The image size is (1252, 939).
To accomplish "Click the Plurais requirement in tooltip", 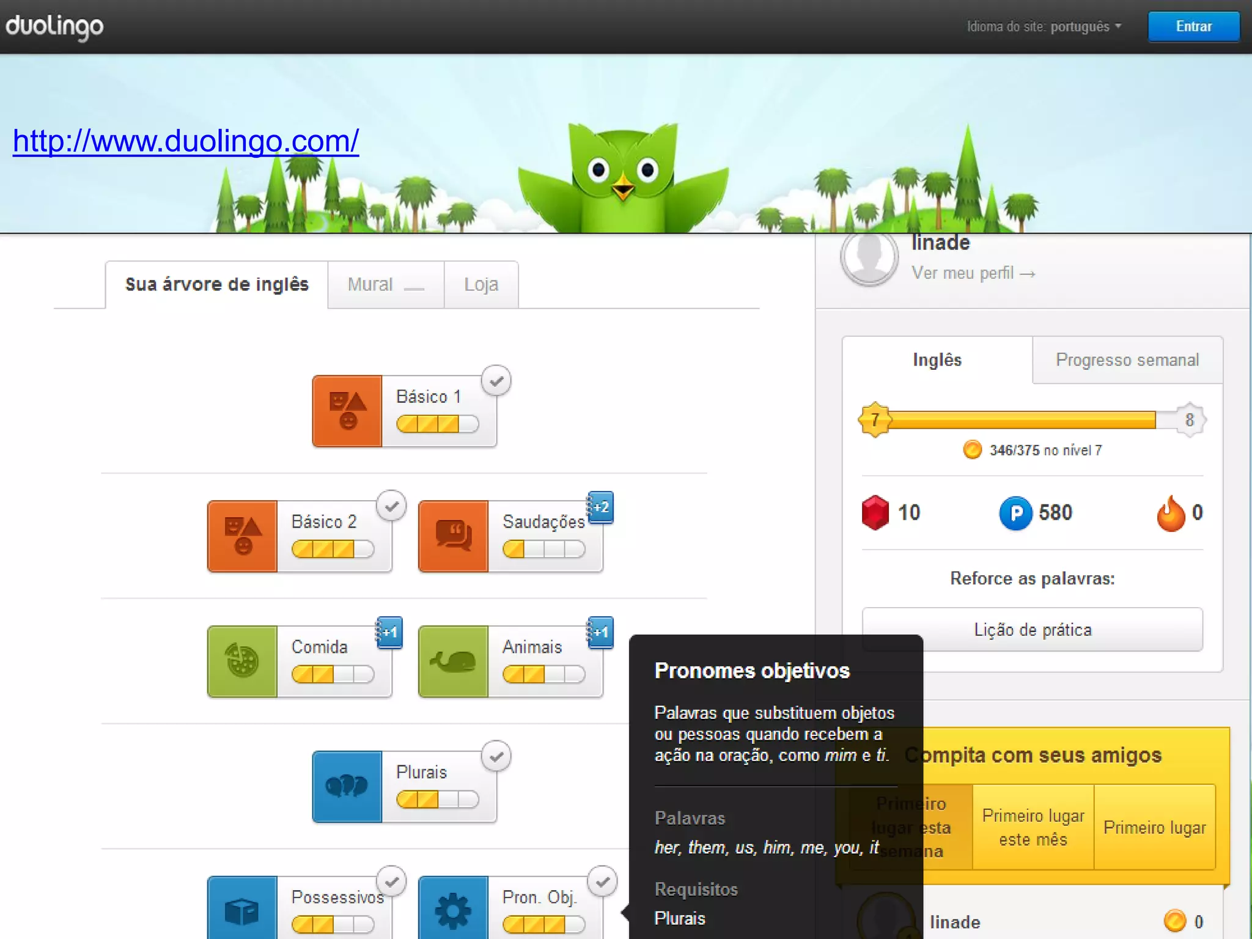I will pos(679,919).
